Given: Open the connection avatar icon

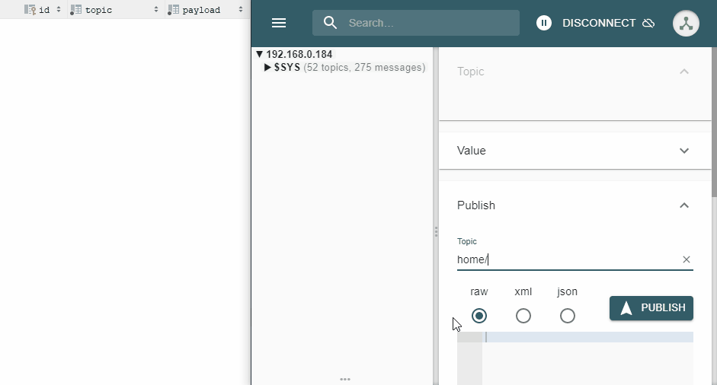Looking at the screenshot, I should pyautogui.click(x=686, y=23).
